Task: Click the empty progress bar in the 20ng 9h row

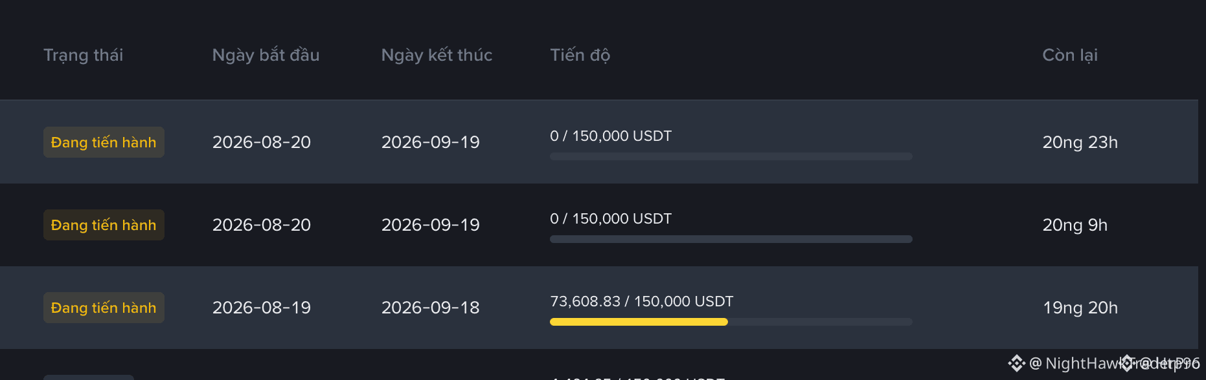Action: pyautogui.click(x=731, y=239)
